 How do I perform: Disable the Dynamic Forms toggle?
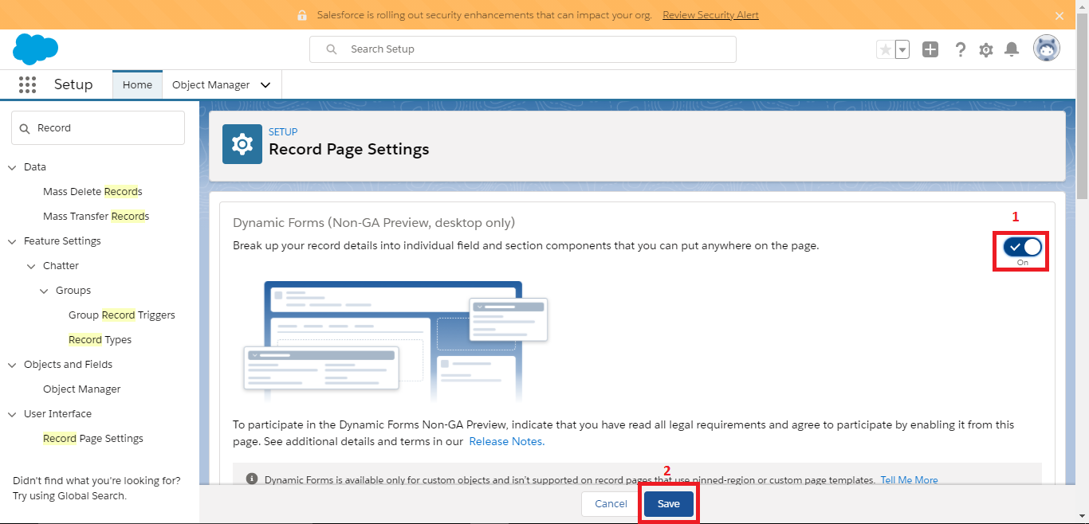(x=1020, y=247)
